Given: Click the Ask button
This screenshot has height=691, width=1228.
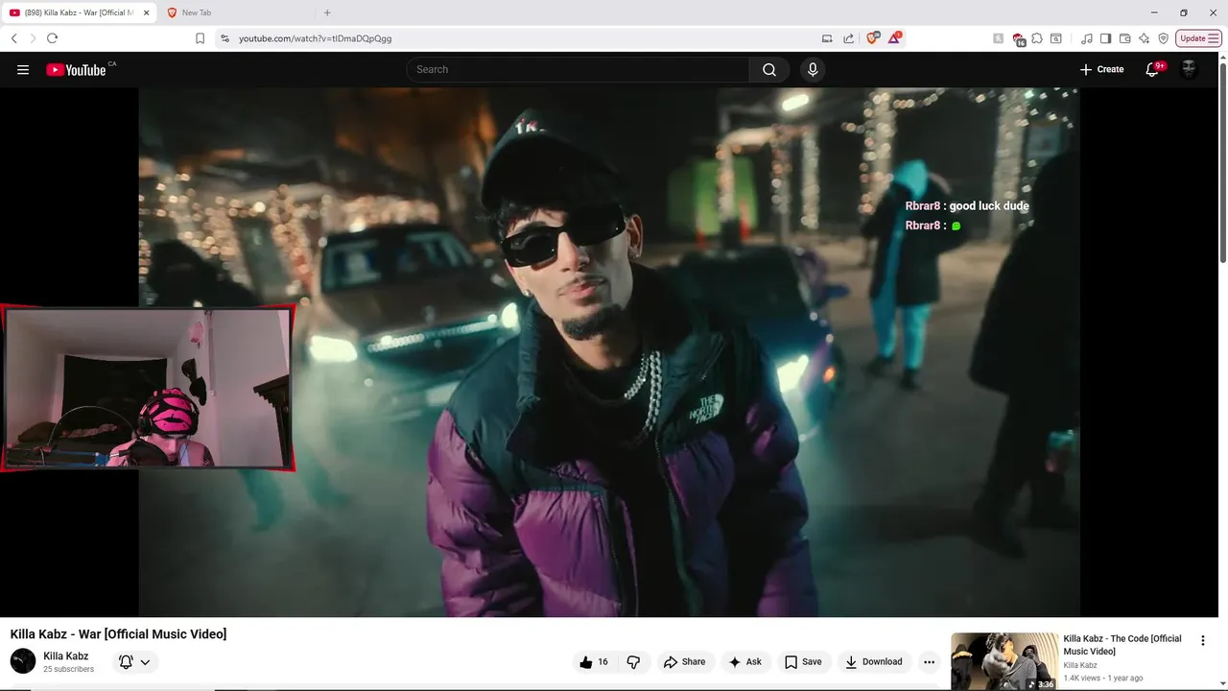Looking at the screenshot, I should point(745,661).
